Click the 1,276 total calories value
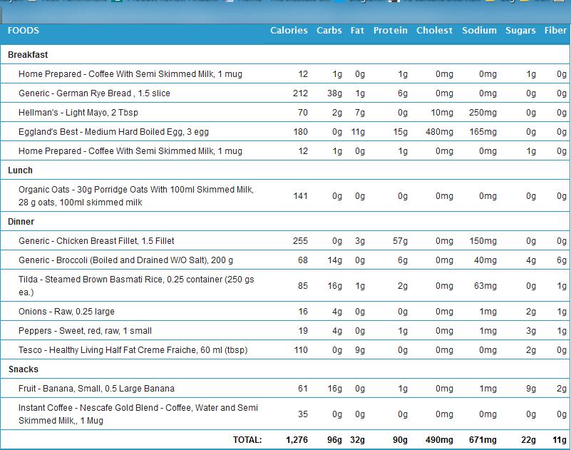Screen dimensions: 571x450 297,440
